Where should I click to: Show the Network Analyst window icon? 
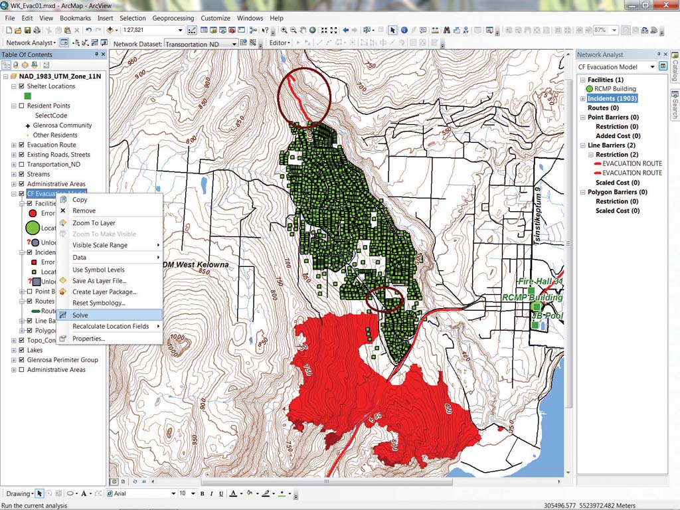pyautogui.click(x=64, y=42)
